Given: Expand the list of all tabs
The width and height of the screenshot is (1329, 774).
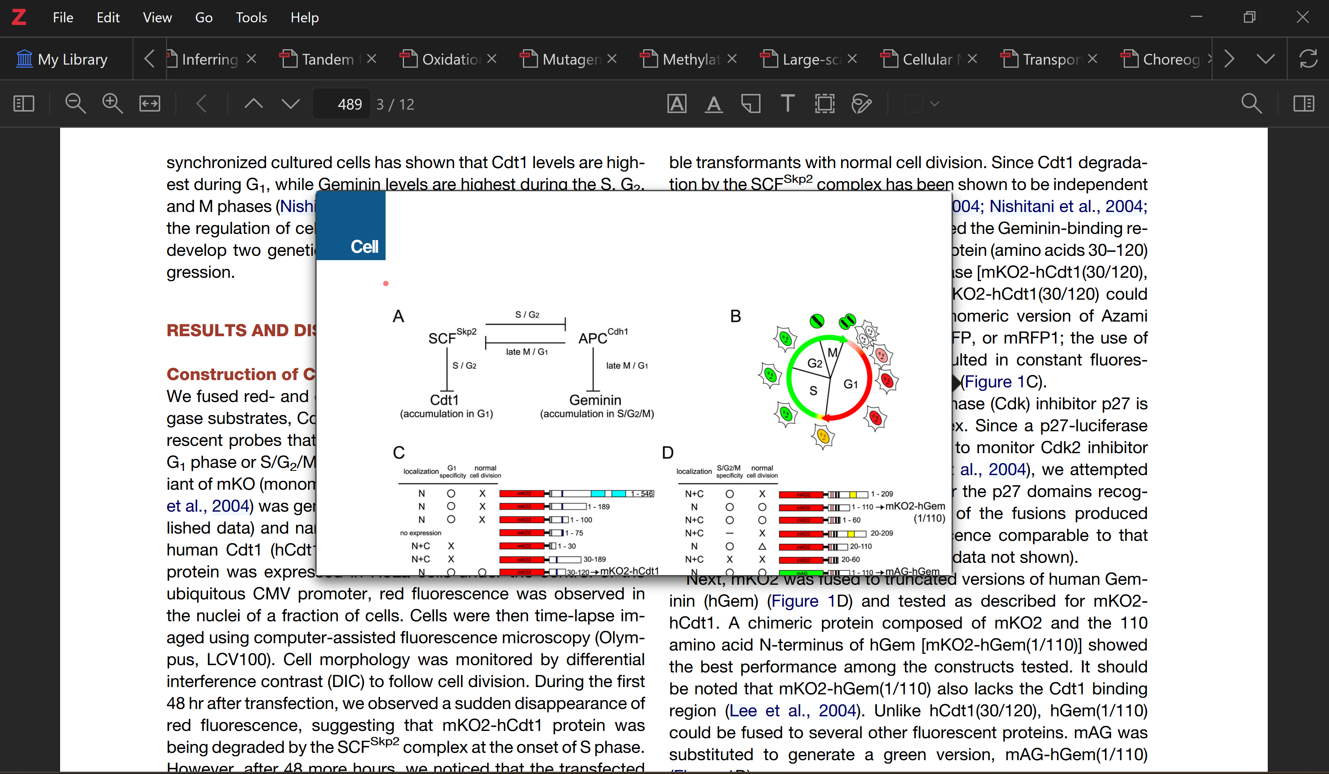Looking at the screenshot, I should coord(1265,59).
